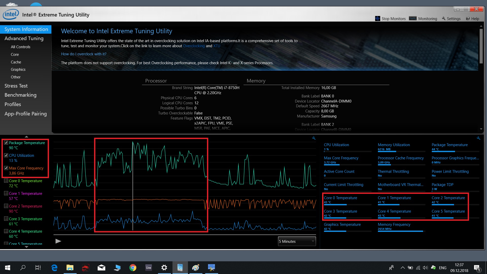Open the Benchmarking section
Screen dimensions: 487x274
[20, 95]
